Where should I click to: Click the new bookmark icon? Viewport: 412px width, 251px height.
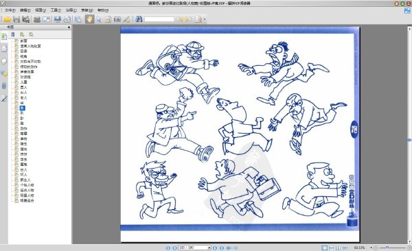click(22, 34)
